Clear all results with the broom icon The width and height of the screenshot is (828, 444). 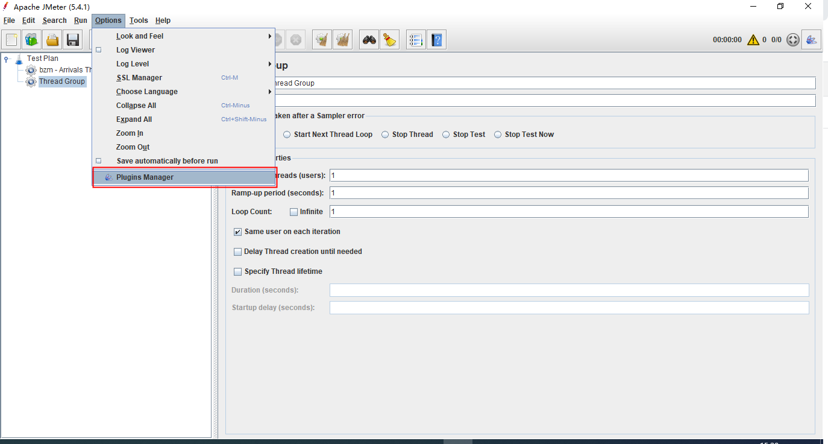(x=342, y=39)
